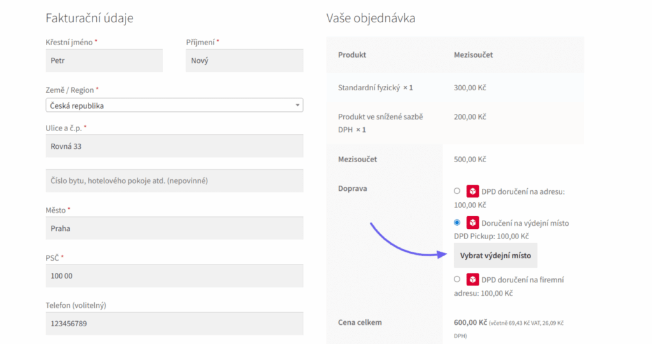Click the 300,00 Kč price value
Viewport: 652px width, 344px height.
[x=470, y=88]
